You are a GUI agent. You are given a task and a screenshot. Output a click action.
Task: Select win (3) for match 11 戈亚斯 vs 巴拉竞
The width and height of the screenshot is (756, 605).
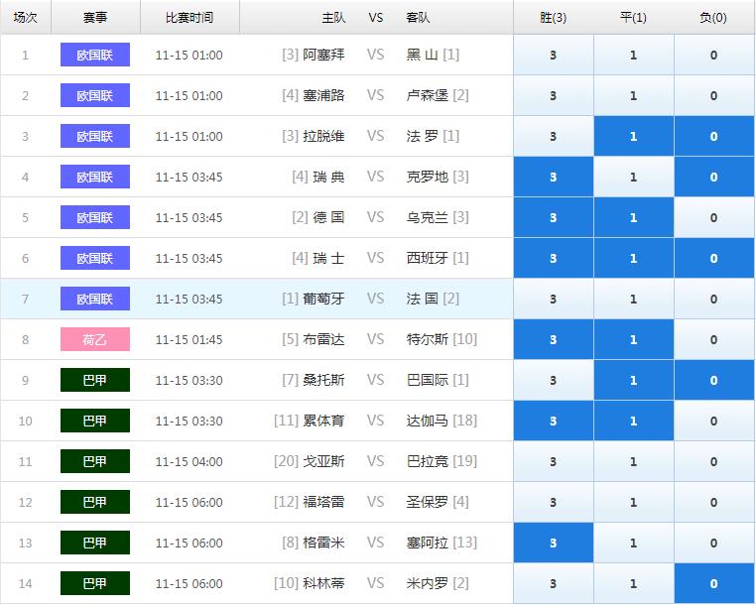pyautogui.click(x=554, y=461)
